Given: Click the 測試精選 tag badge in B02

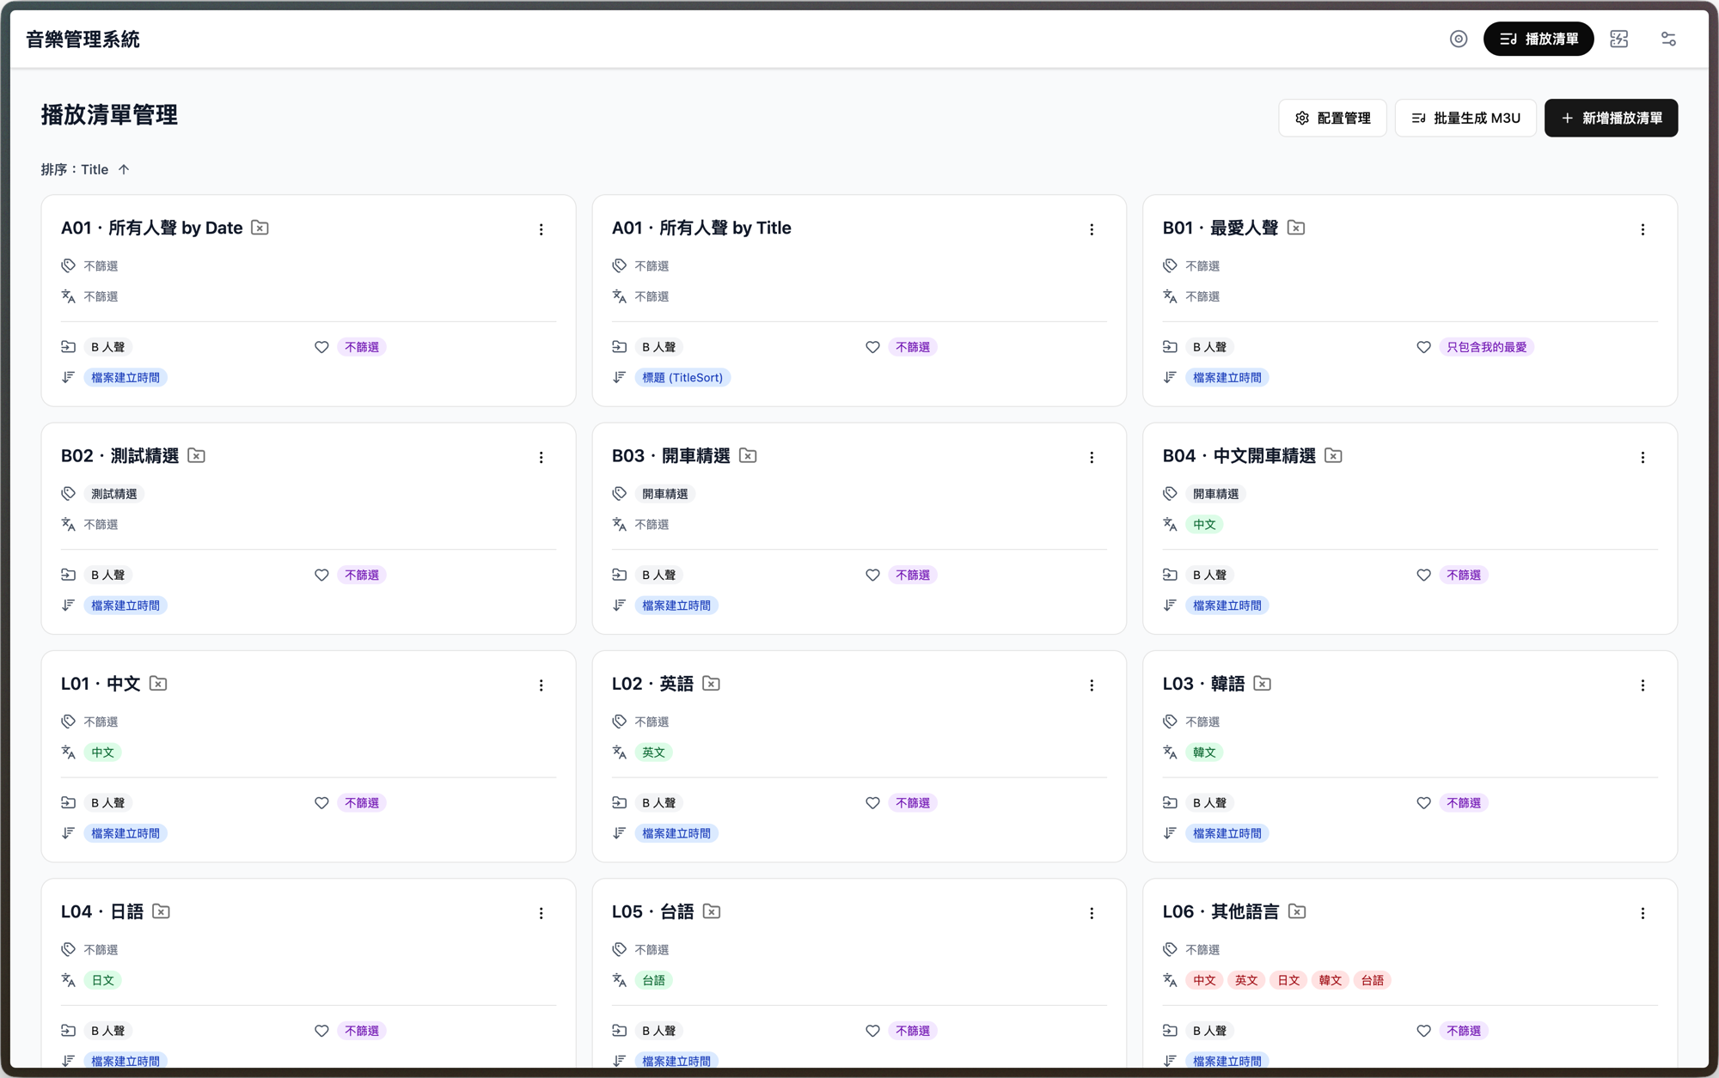Looking at the screenshot, I should pos(114,494).
